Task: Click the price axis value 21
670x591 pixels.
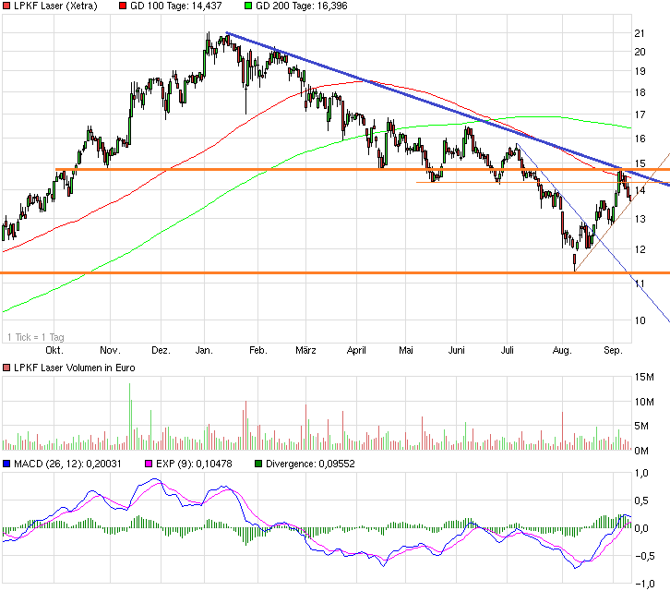Action: coord(640,33)
